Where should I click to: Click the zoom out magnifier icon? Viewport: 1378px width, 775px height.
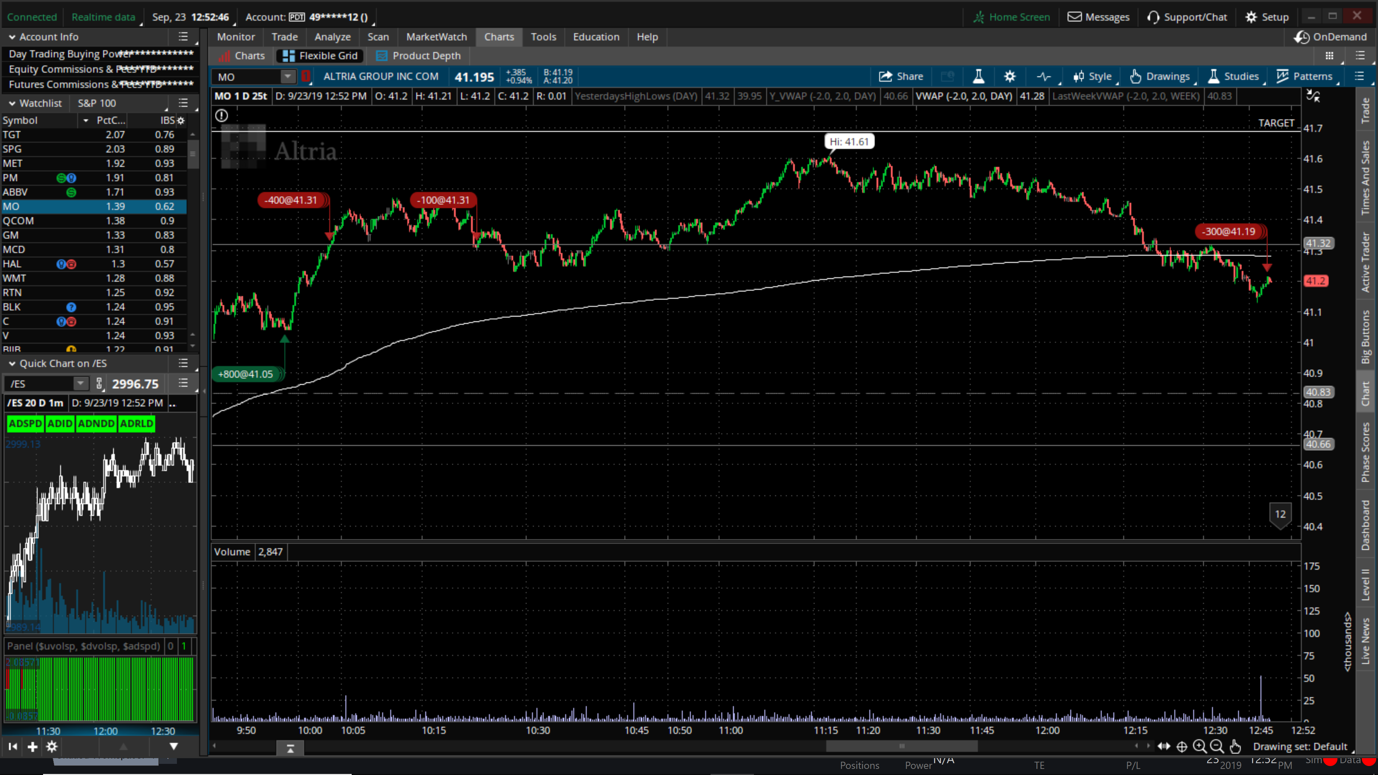pos(1217,746)
